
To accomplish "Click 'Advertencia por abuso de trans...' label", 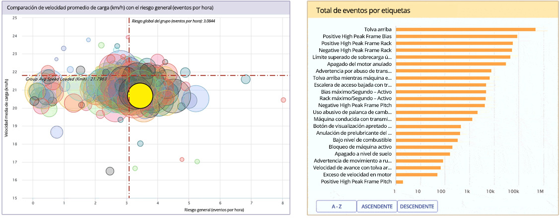I will click(353, 71).
